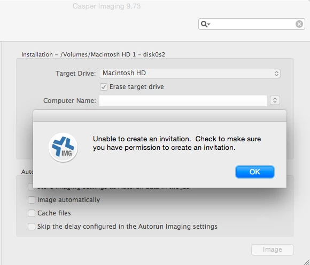310x265 pixels.
Task: Click the Computer Name text field
Action: [x=183, y=101]
